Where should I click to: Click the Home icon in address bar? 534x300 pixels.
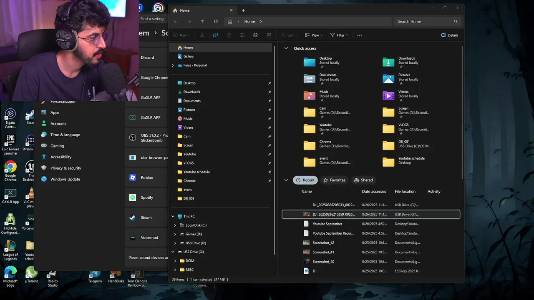click(230, 21)
